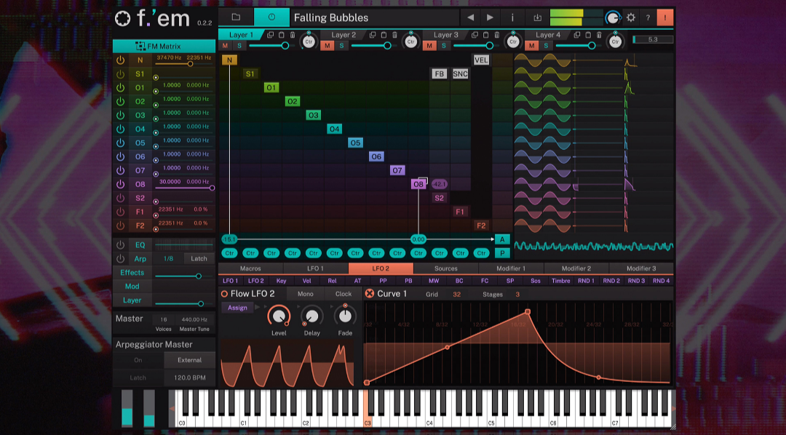Copy Layer 2 with its copy icon
786x435 pixels.
373,35
